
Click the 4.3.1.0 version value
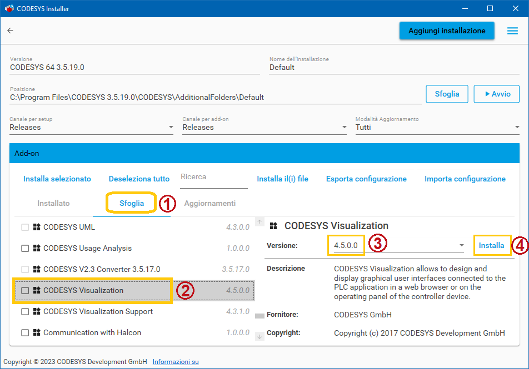(x=238, y=312)
